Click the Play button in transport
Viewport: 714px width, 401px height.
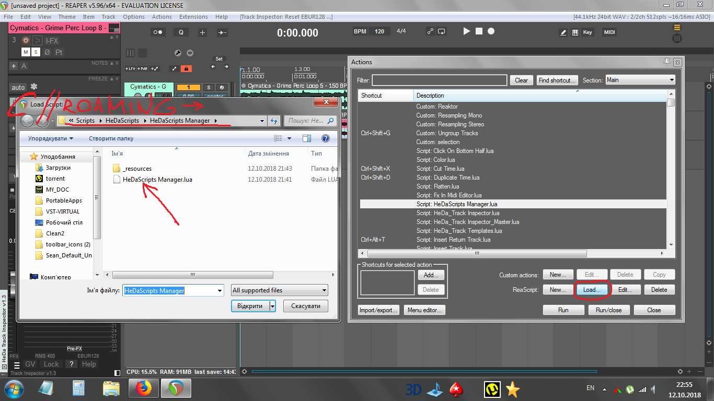467,31
